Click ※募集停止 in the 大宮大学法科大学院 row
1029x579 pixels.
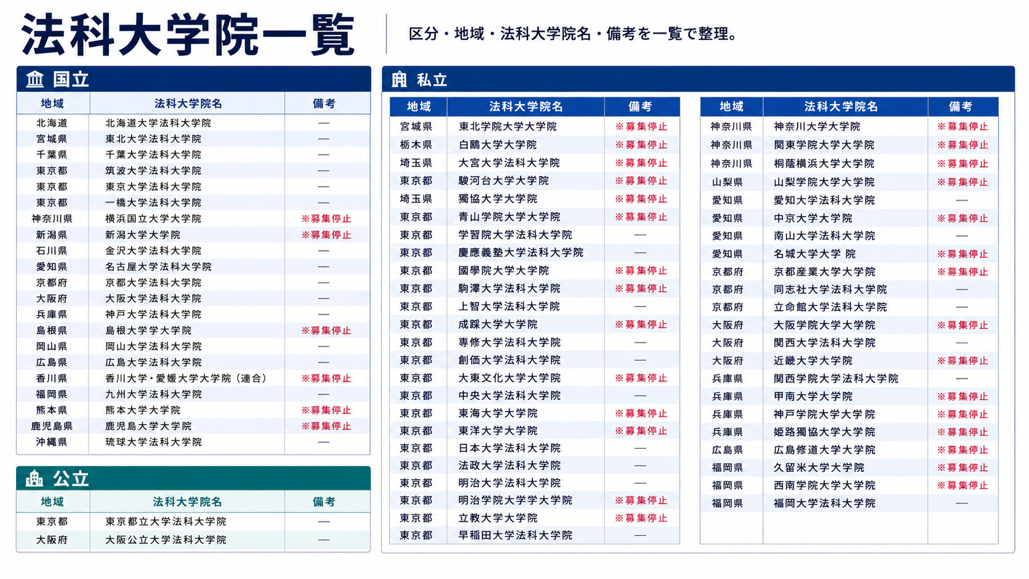(641, 162)
